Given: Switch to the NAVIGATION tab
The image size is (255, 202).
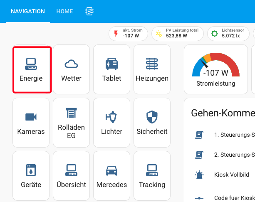Looking at the screenshot, I should 28,11.
